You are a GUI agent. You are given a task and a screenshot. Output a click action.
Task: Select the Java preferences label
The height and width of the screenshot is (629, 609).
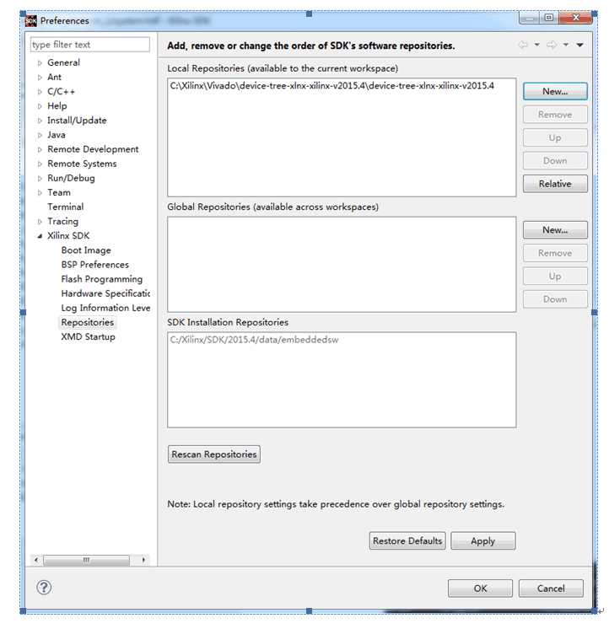point(57,135)
